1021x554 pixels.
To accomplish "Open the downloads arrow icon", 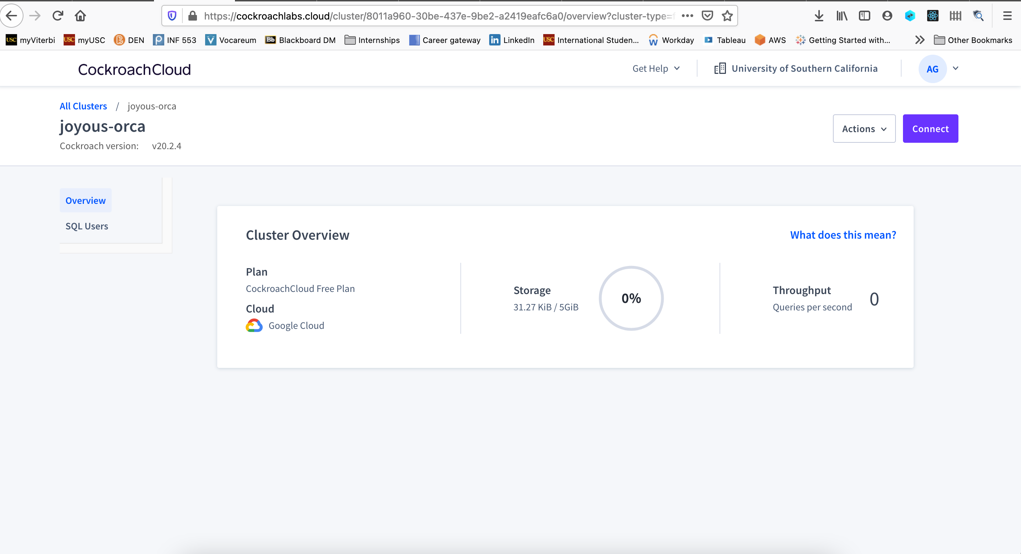I will [x=819, y=16].
